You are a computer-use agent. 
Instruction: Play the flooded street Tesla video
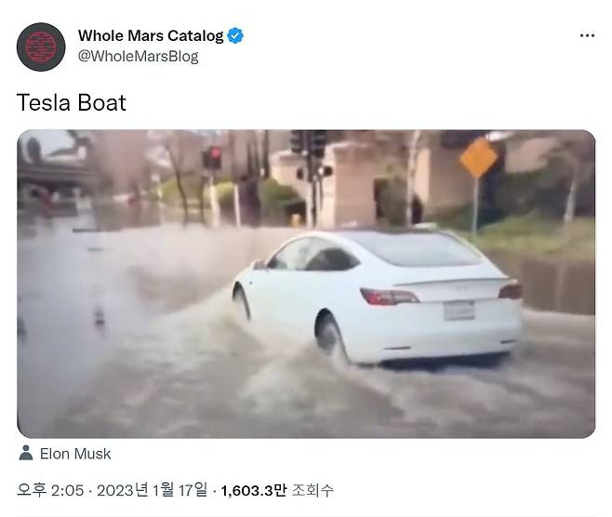click(x=306, y=284)
